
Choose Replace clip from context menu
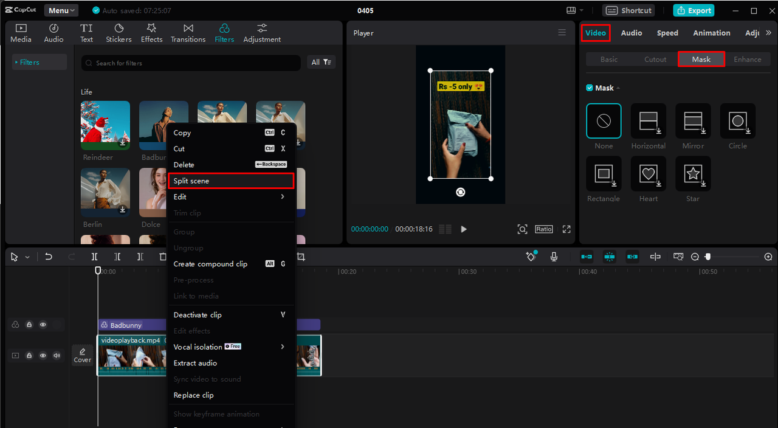(232, 395)
